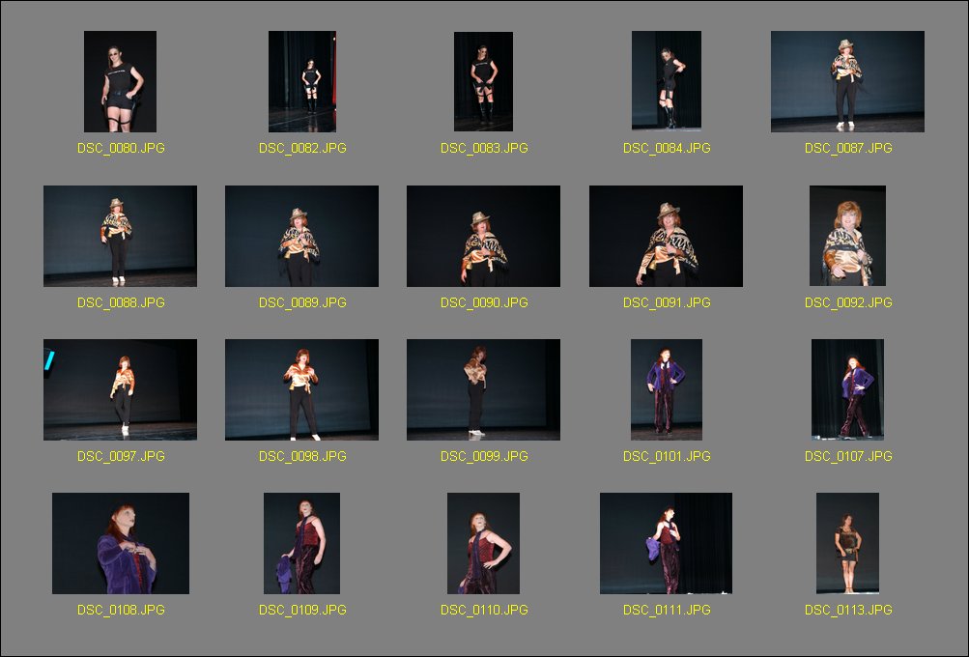Select close-up thumbnail DSC_0108.JPG
The height and width of the screenshot is (657, 969).
coord(121,543)
